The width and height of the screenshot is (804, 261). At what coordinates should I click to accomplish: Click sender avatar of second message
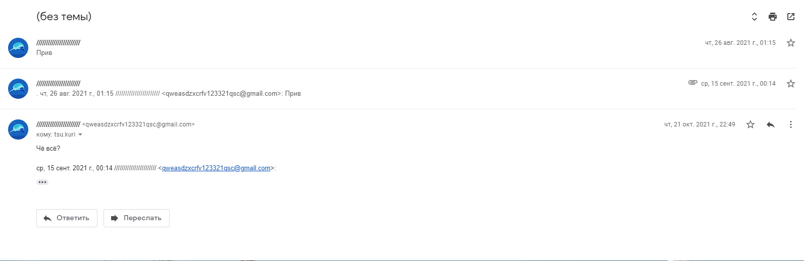click(18, 89)
